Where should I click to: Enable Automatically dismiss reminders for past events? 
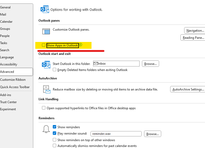point(55,146)
